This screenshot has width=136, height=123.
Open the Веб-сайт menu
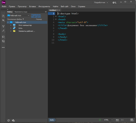(65, 6)
